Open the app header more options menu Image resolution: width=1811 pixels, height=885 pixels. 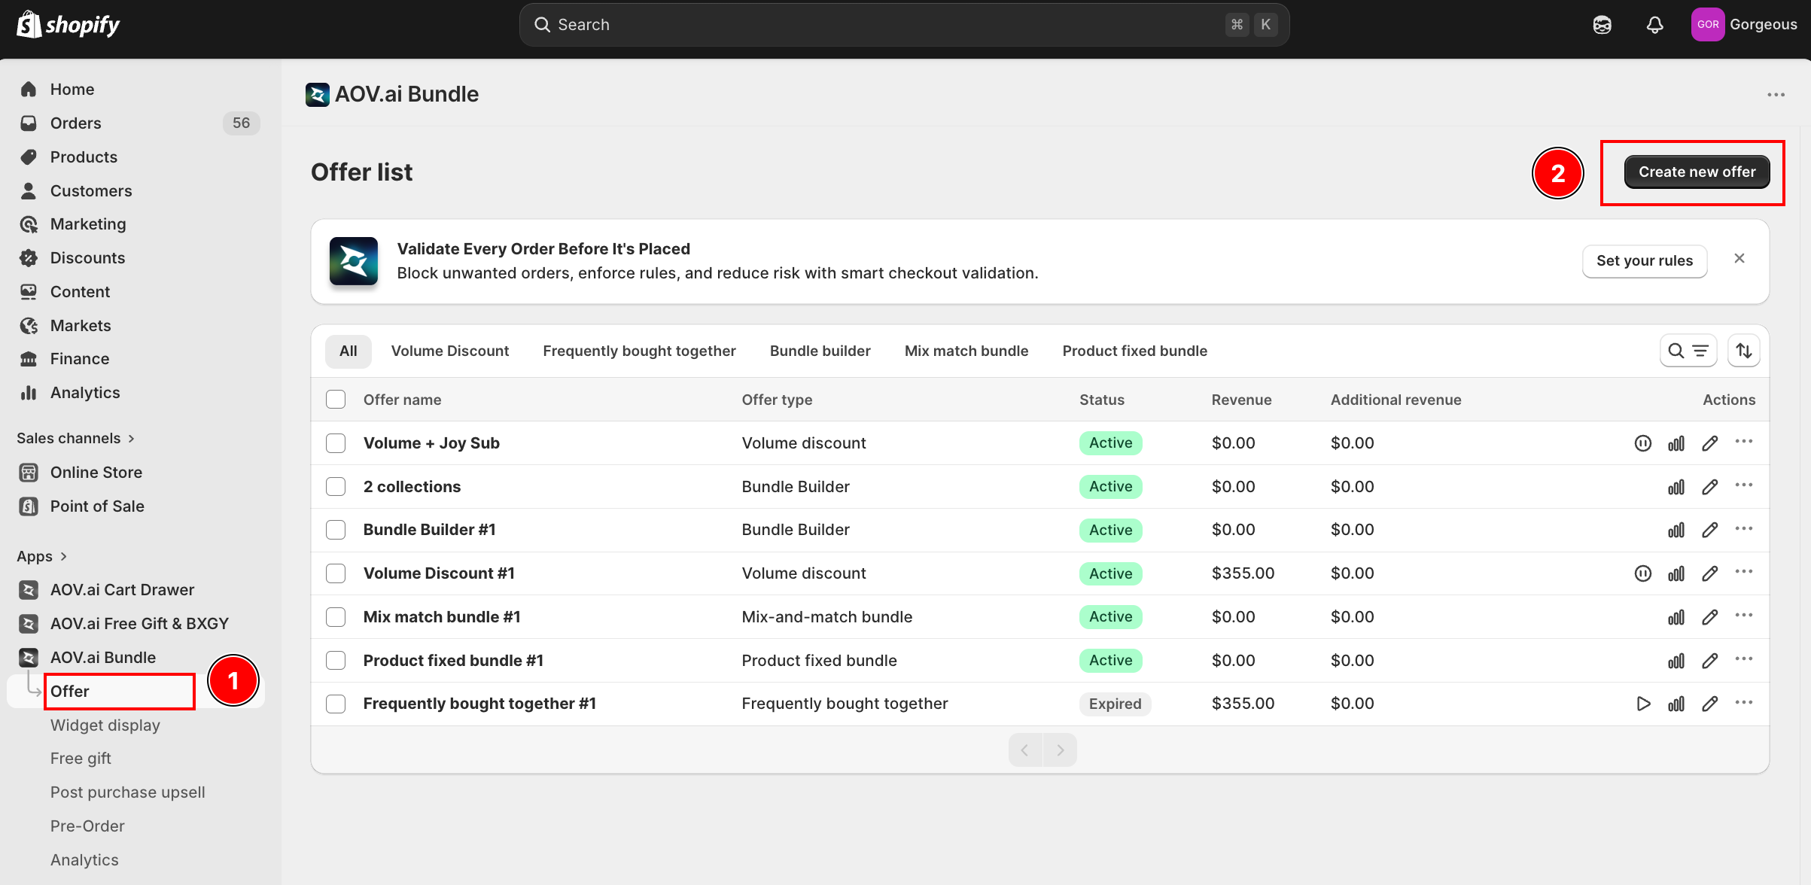pyautogui.click(x=1776, y=95)
